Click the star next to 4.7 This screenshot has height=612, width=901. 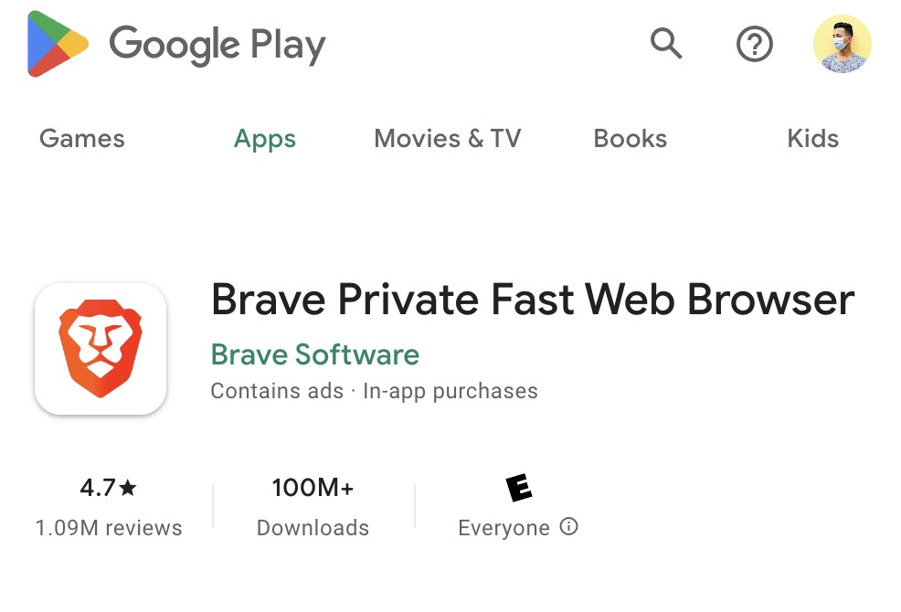pyautogui.click(x=128, y=487)
